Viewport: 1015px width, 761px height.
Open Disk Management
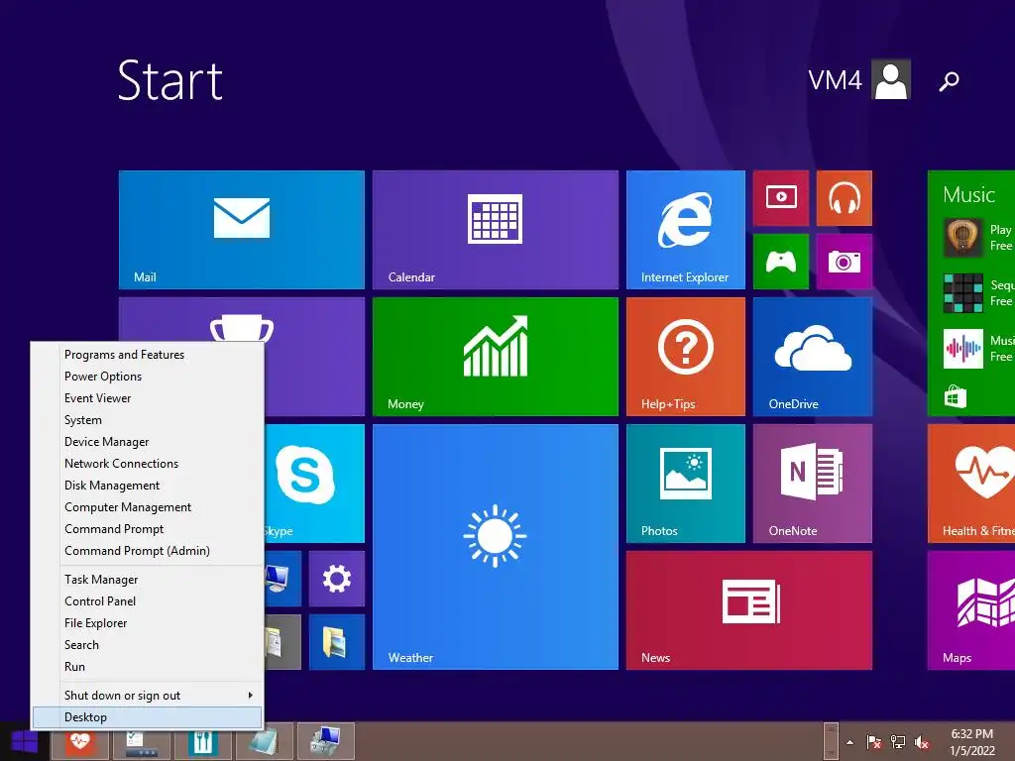point(149,486)
